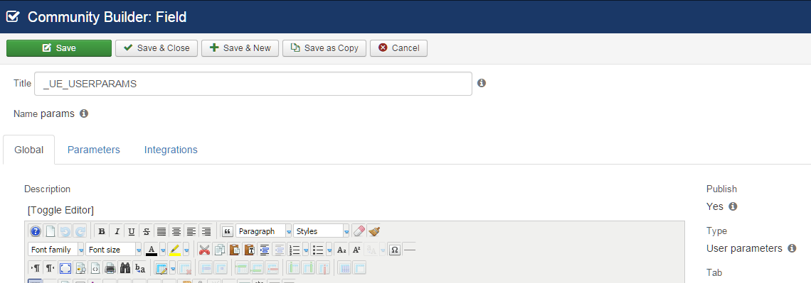The height and width of the screenshot is (283, 811).
Task: Set right-to-left text direction
Action: coord(51,268)
